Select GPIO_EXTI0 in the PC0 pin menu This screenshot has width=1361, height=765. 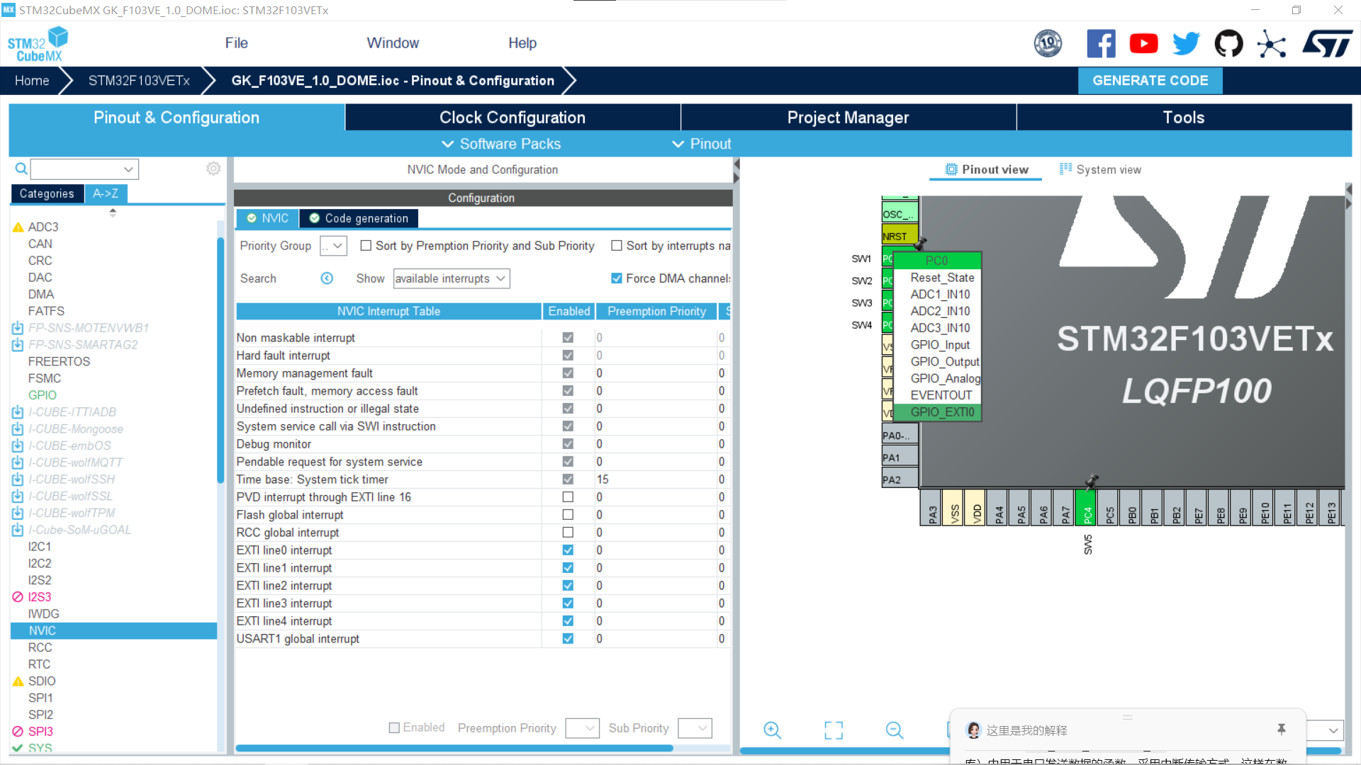pos(941,412)
